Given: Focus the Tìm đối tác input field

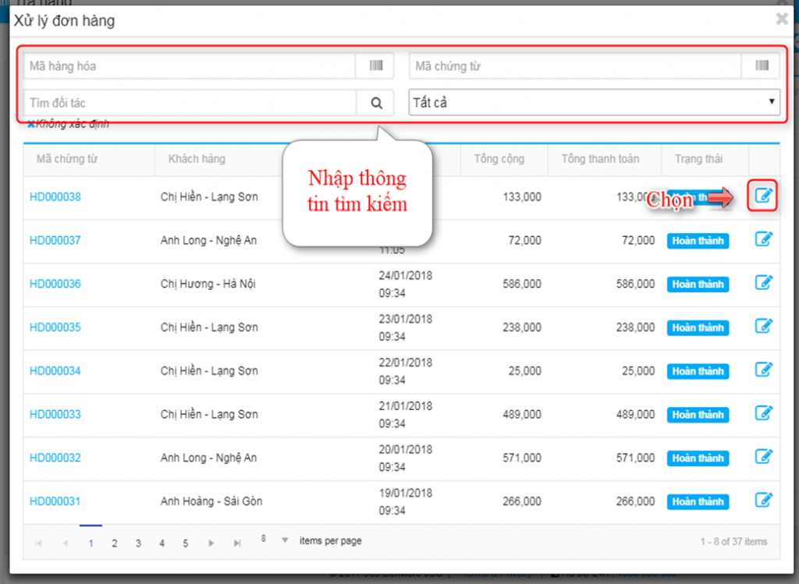Looking at the screenshot, I should [x=190, y=103].
